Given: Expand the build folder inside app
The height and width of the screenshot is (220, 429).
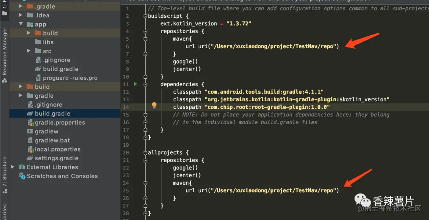Looking at the screenshot, I should click(x=29, y=33).
